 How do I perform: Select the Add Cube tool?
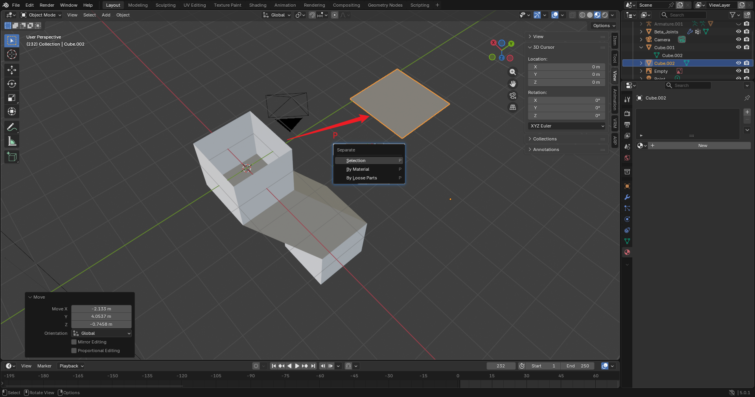click(x=12, y=157)
